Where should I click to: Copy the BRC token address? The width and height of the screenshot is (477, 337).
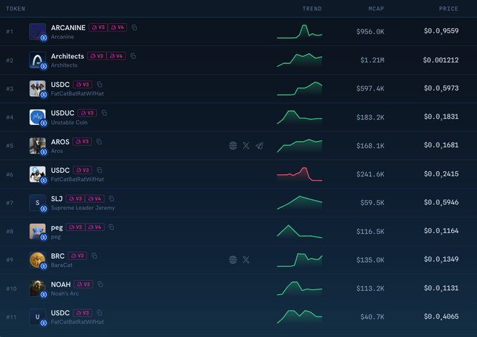95,256
